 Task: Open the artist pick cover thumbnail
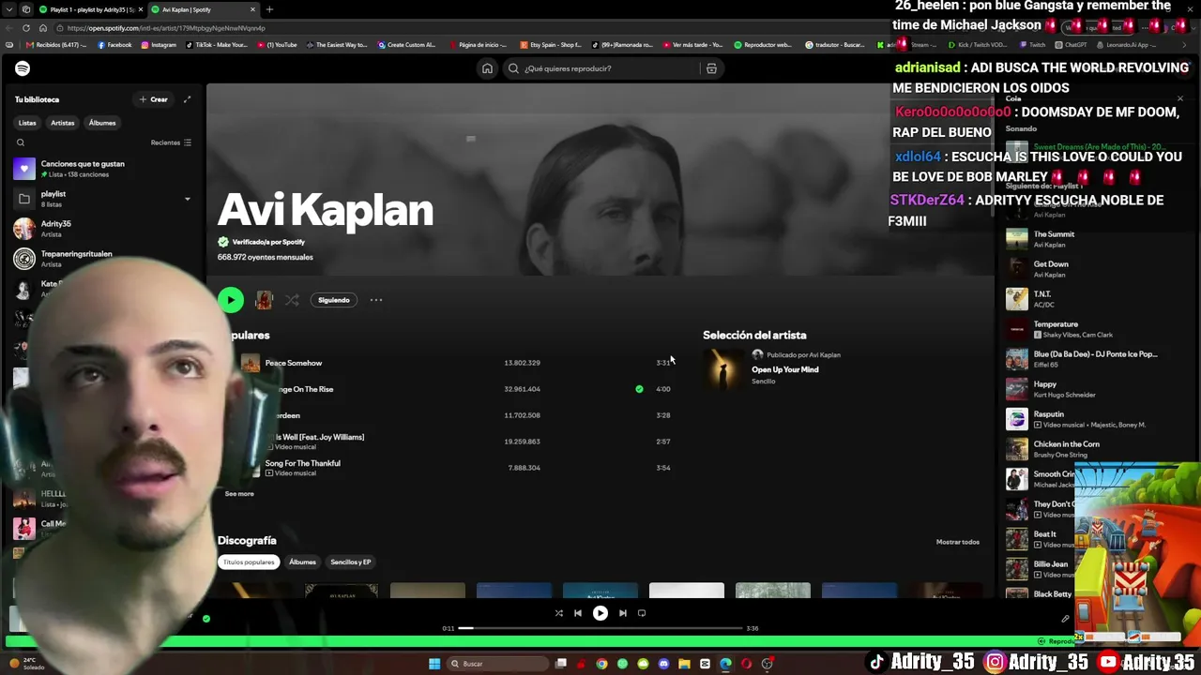(723, 368)
